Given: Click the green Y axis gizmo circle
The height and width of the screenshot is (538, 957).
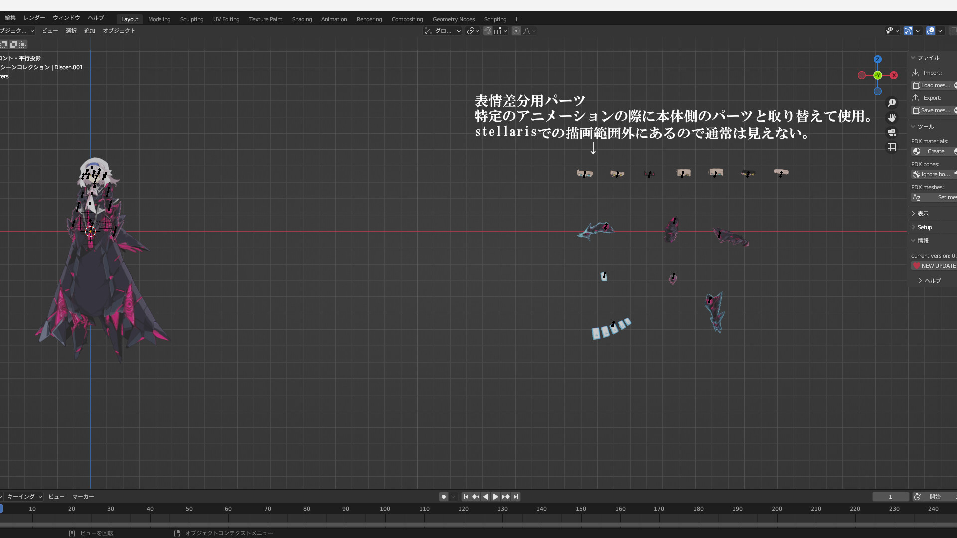Looking at the screenshot, I should (x=878, y=75).
